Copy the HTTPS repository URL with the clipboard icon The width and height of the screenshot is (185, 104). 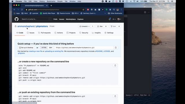(116, 48)
